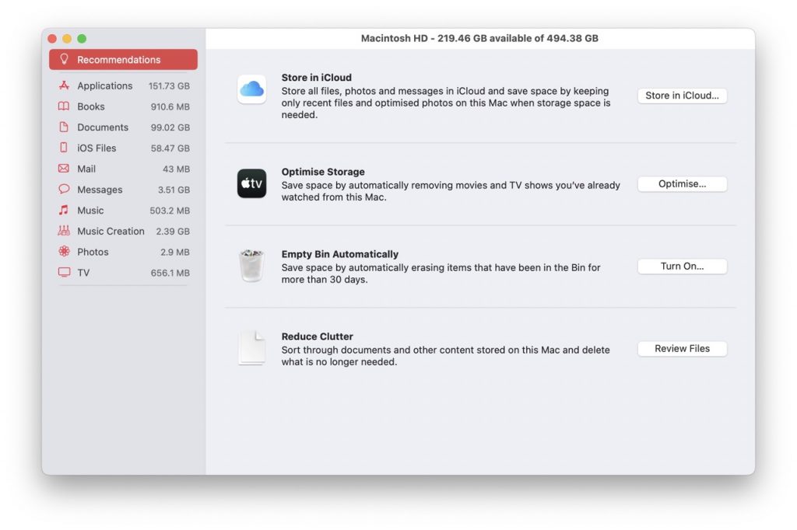Close the window with red button
The image size is (797, 530).
point(52,39)
